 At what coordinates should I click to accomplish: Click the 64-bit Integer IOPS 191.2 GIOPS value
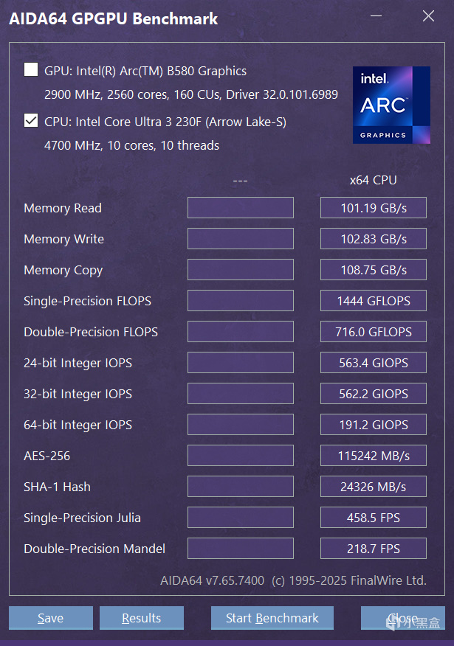tap(373, 425)
